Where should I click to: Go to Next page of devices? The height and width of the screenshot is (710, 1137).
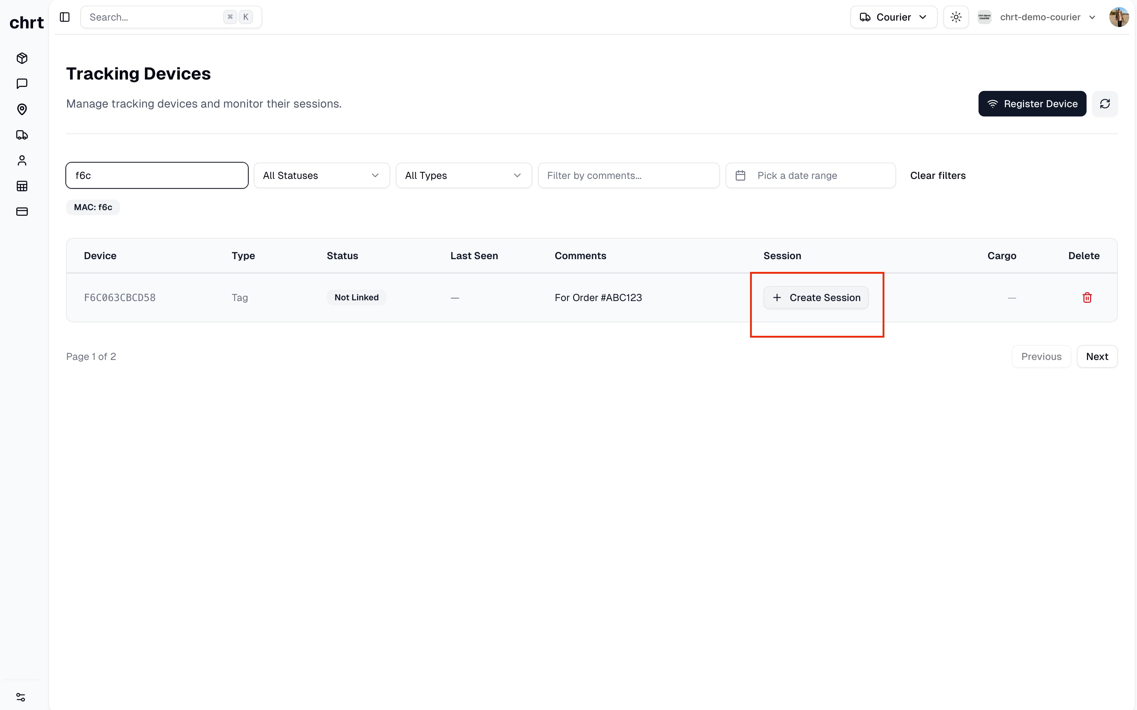click(x=1096, y=357)
